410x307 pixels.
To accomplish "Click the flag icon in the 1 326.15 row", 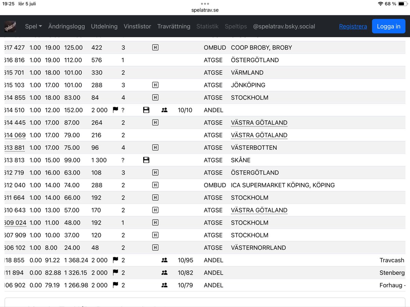I will (115, 273).
